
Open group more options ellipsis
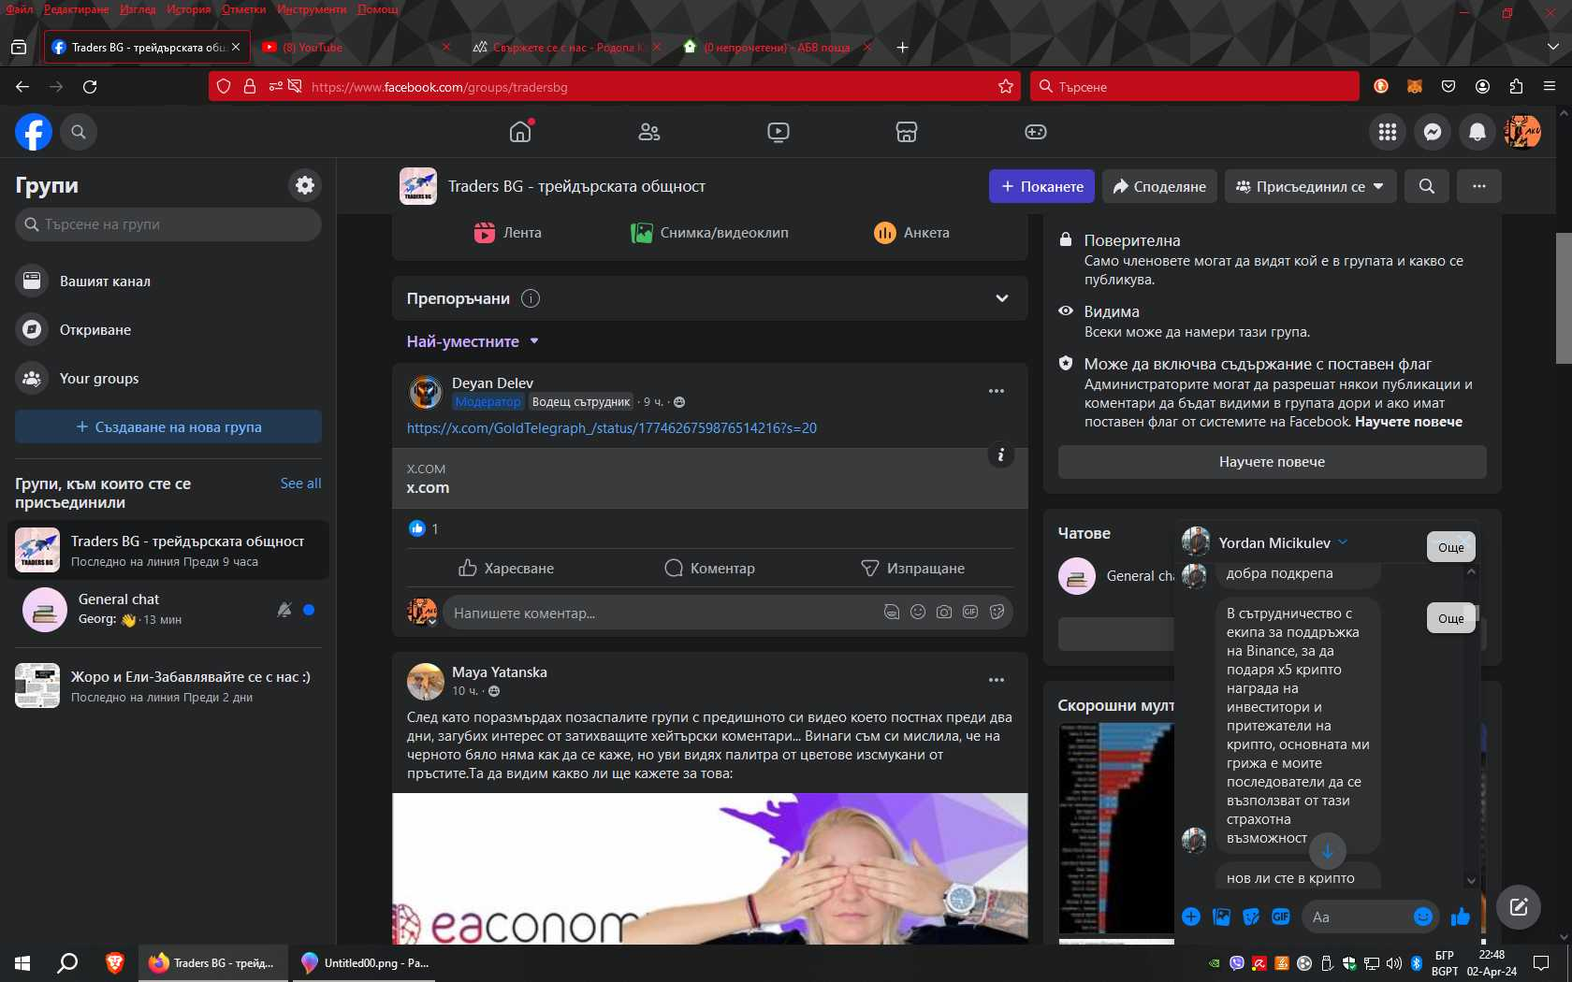pos(1478,186)
